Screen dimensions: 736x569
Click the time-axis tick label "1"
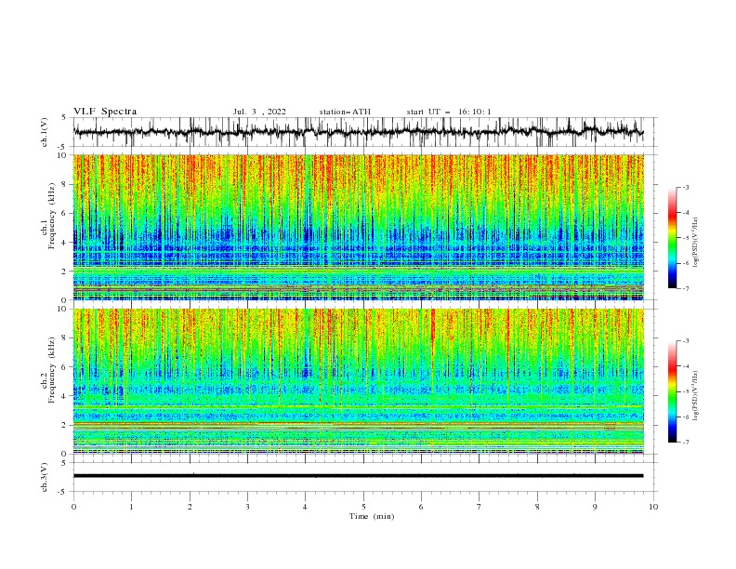click(x=131, y=507)
